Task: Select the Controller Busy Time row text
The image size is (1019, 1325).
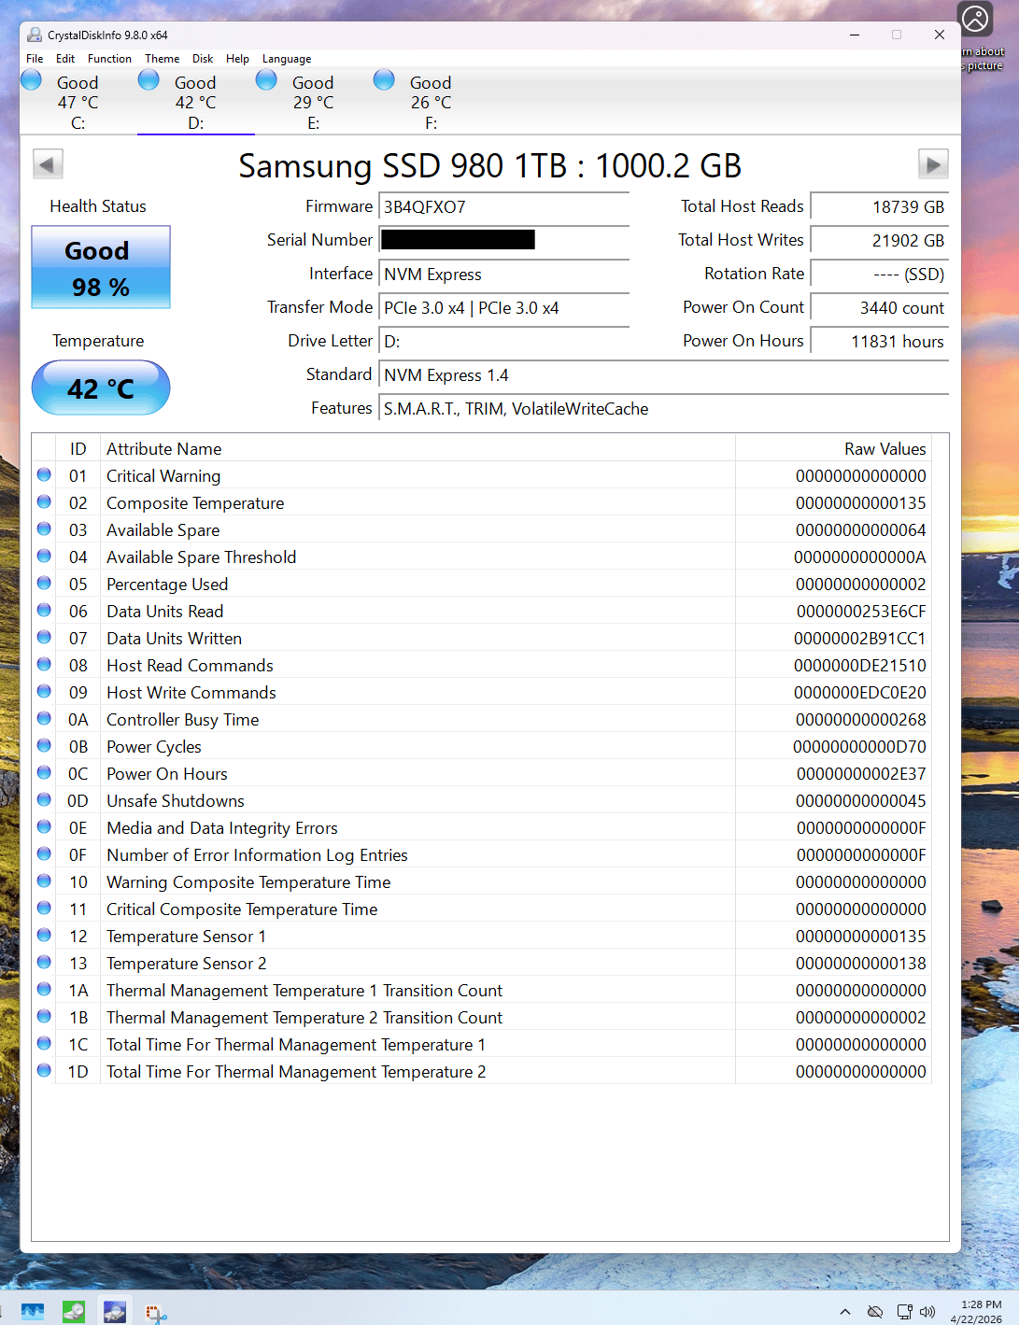Action: point(183,720)
